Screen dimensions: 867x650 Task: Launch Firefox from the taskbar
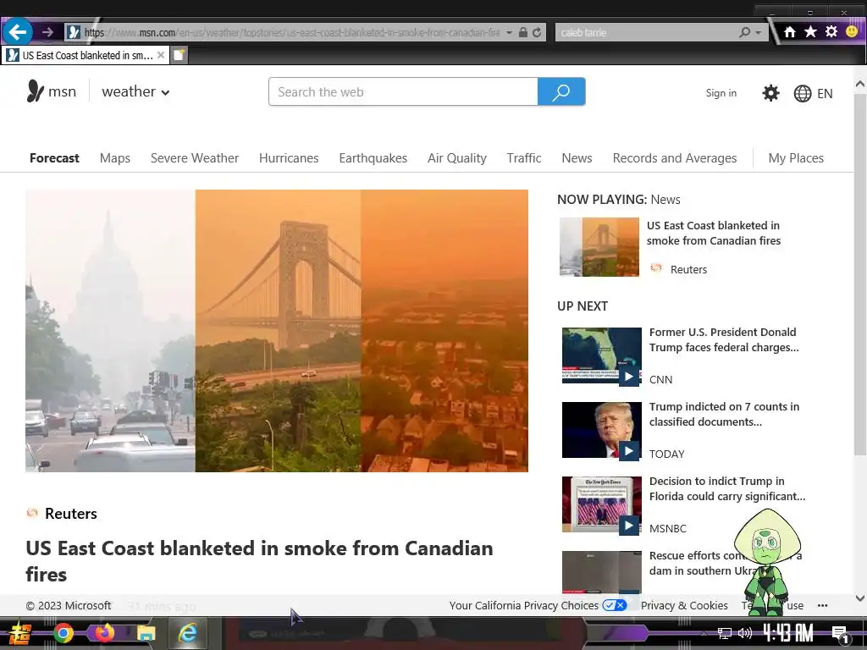pyautogui.click(x=104, y=633)
